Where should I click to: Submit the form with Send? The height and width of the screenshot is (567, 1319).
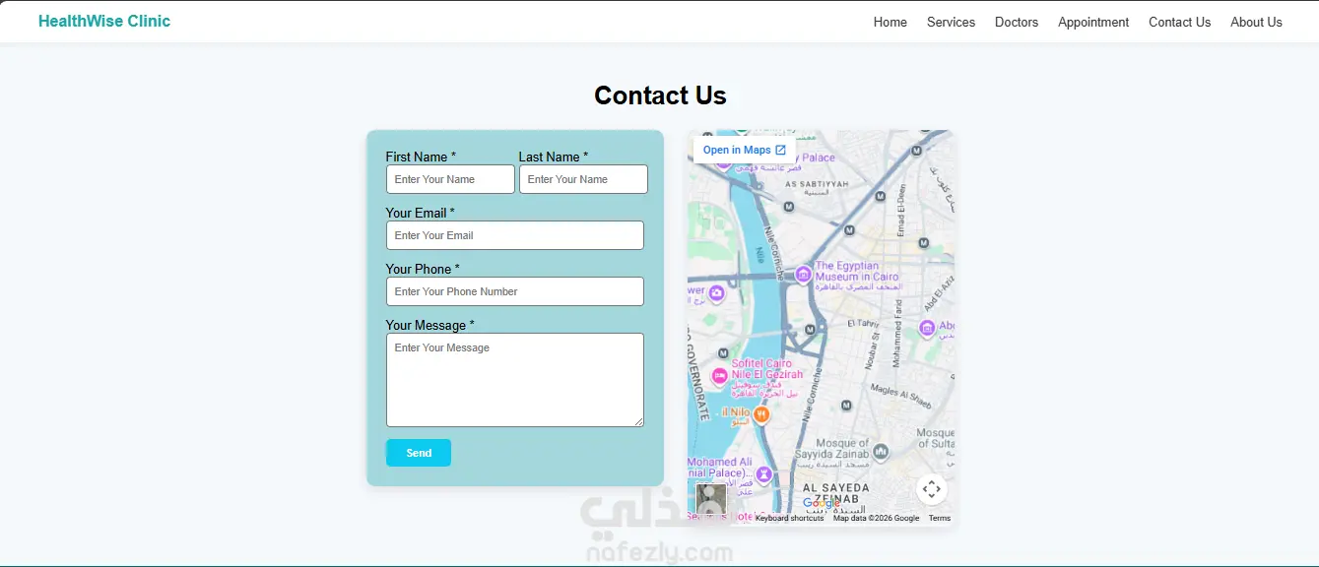(x=419, y=453)
